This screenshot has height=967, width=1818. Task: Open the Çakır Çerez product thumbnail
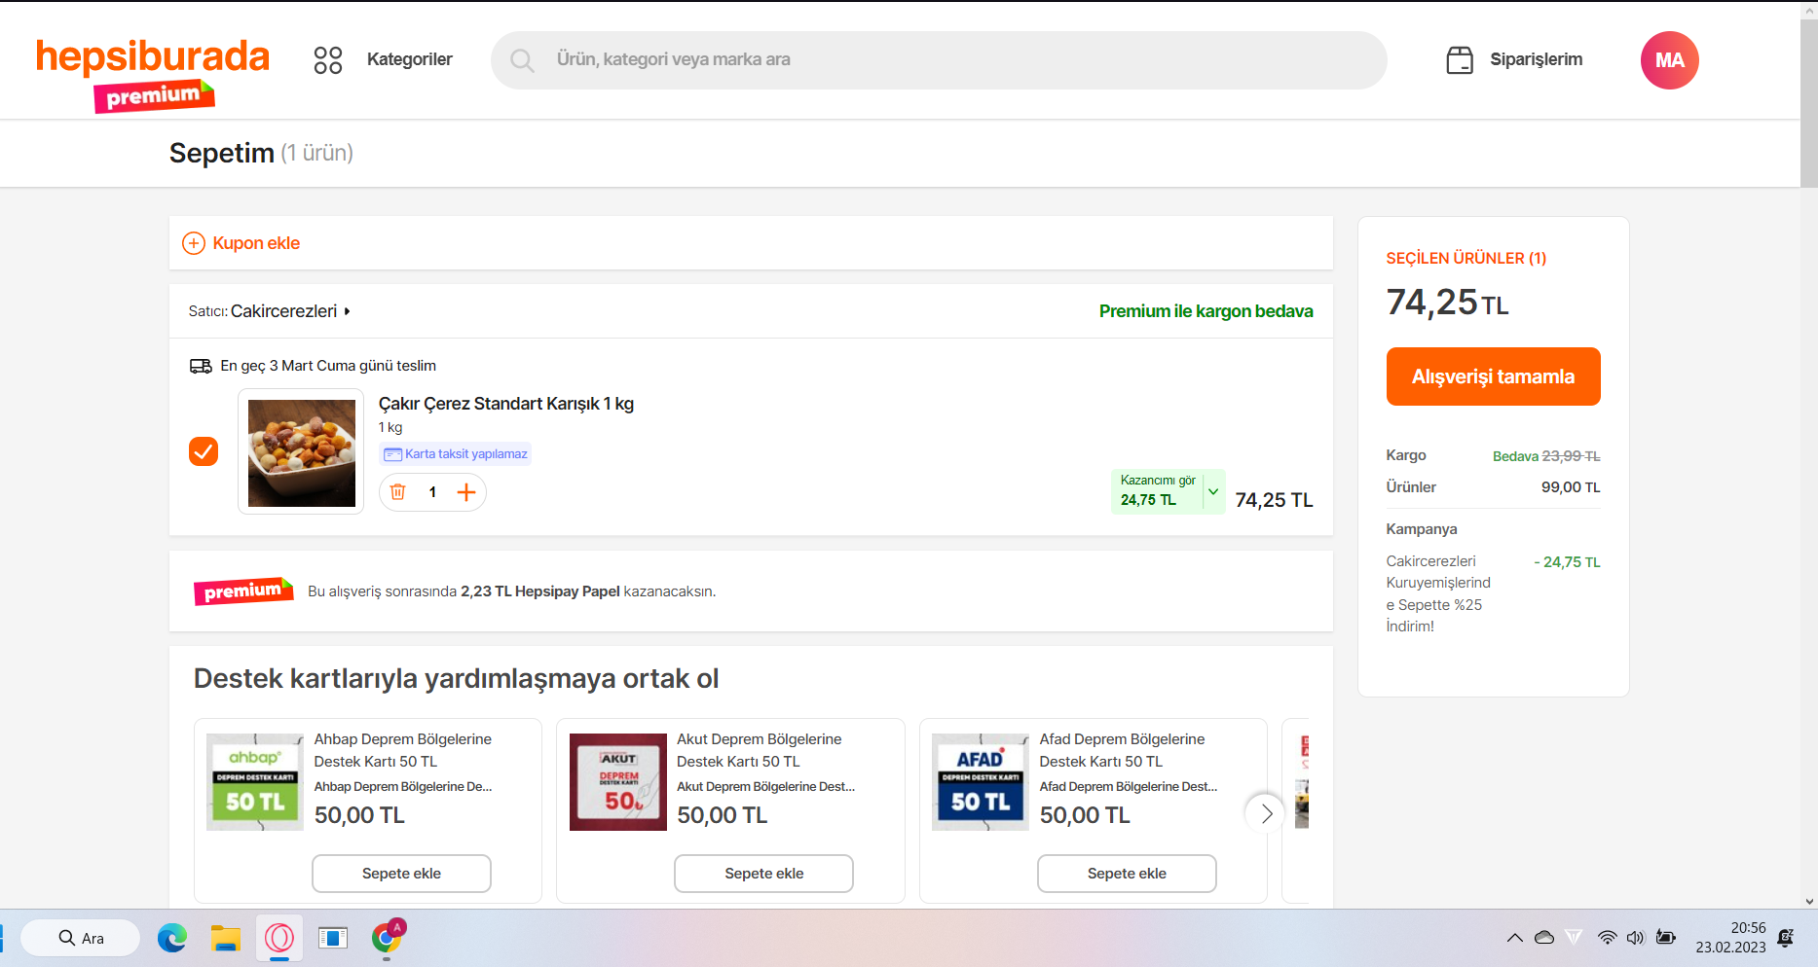(x=301, y=452)
